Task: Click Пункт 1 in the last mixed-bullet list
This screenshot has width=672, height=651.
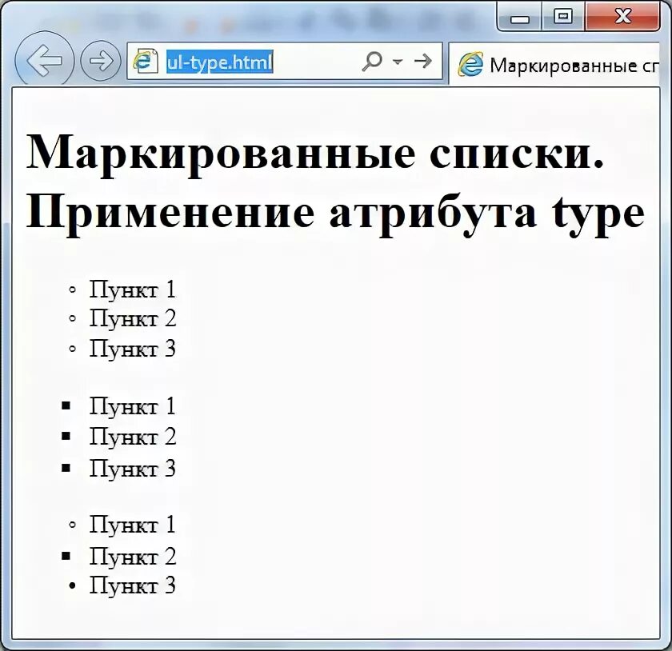Action: coord(133,524)
